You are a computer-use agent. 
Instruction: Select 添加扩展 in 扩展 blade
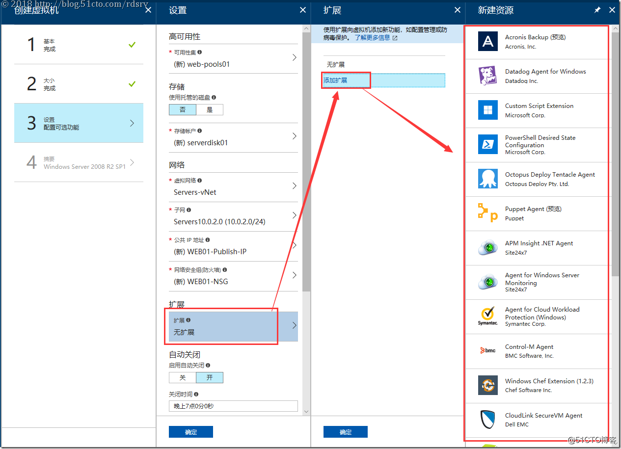tap(384, 80)
